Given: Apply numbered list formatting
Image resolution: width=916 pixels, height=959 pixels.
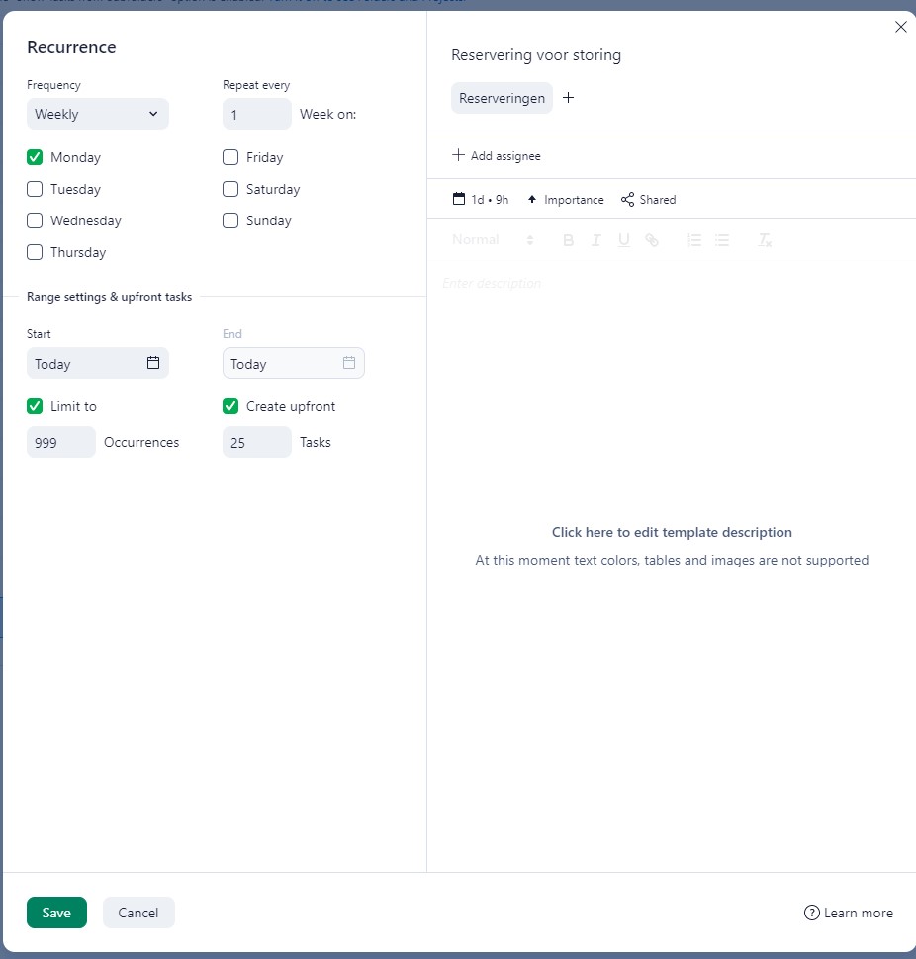Looking at the screenshot, I should coord(693,240).
